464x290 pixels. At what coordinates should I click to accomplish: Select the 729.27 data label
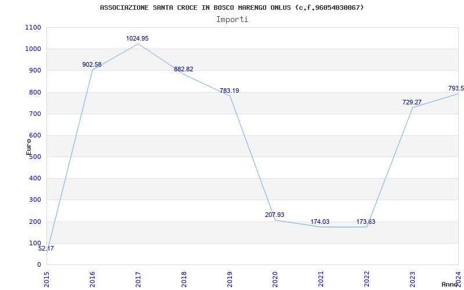(x=412, y=103)
